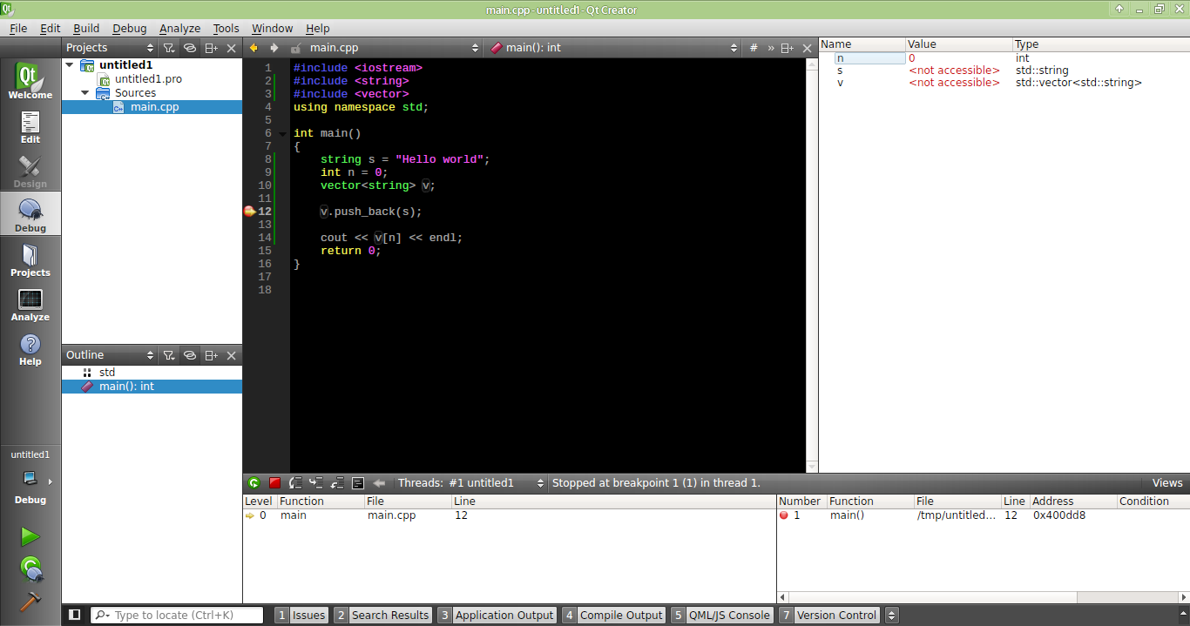Click the Build hammer icon
The image size is (1190, 626).
[30, 602]
